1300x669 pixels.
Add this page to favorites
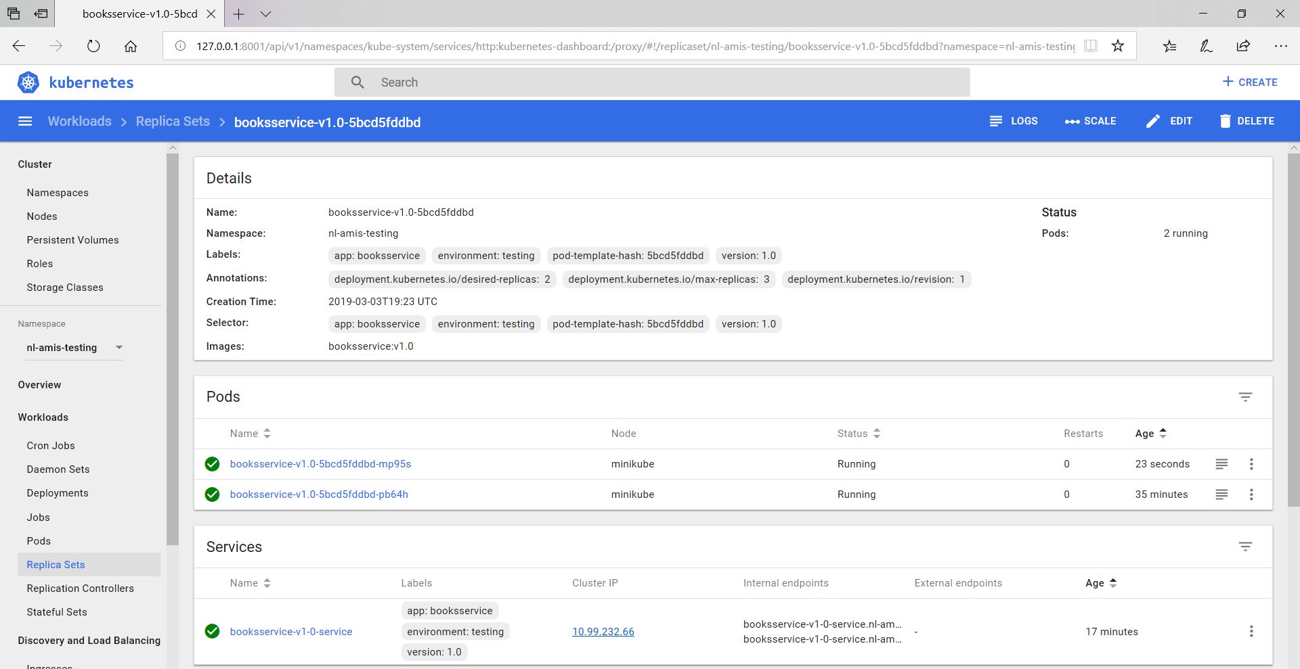[1118, 46]
